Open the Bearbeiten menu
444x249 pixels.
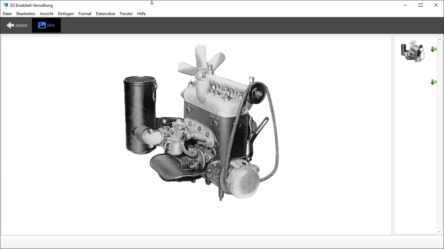pyautogui.click(x=26, y=14)
